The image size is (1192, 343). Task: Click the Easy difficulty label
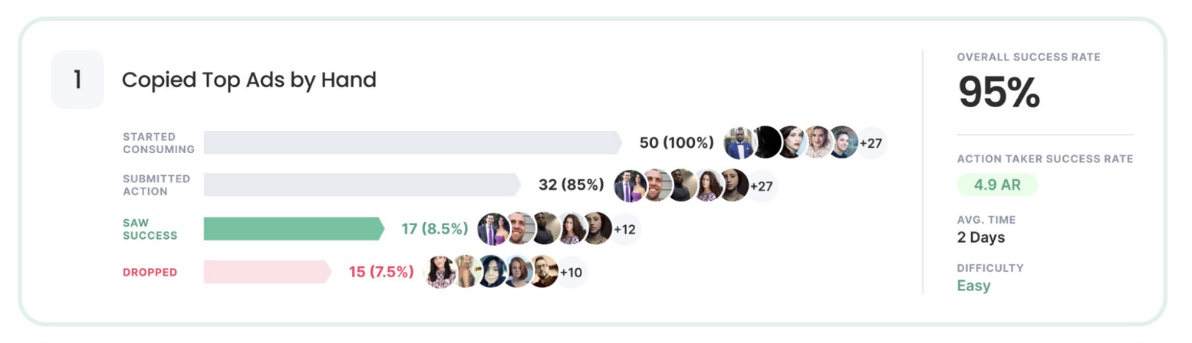point(973,286)
